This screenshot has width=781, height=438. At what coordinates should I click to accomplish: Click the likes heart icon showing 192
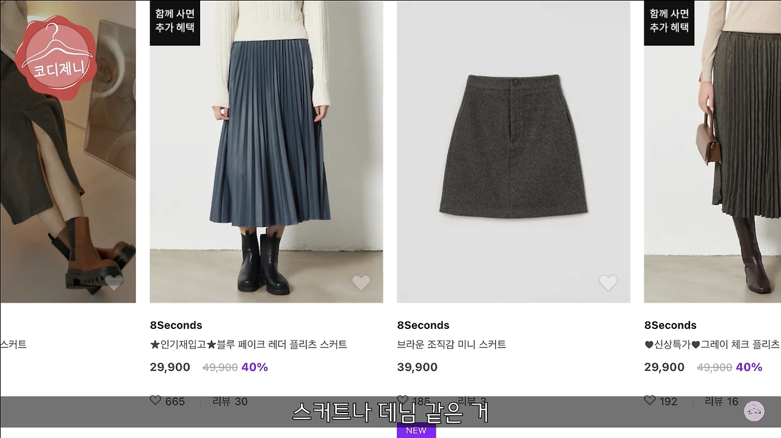[x=650, y=400]
